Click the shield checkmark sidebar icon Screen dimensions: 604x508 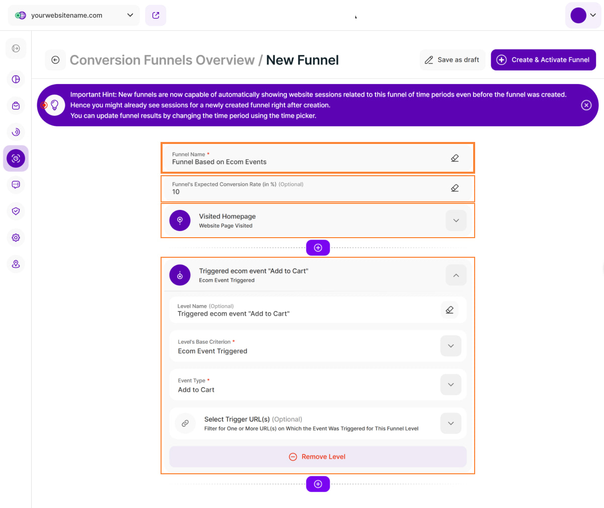16,211
